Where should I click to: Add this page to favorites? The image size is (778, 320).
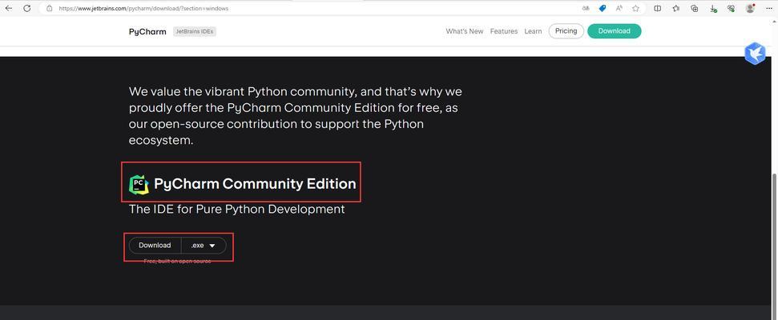pos(635,9)
